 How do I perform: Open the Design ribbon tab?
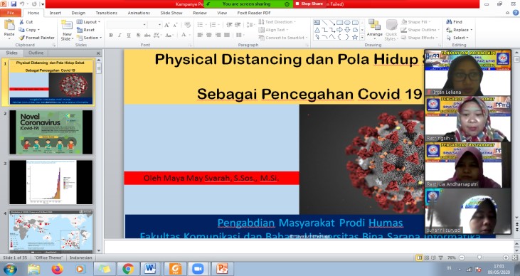78,13
